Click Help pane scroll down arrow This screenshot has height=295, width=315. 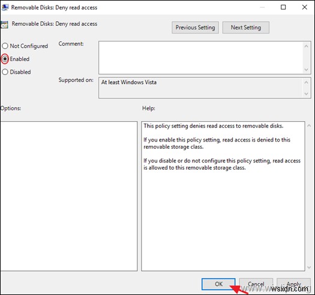pos(309,267)
